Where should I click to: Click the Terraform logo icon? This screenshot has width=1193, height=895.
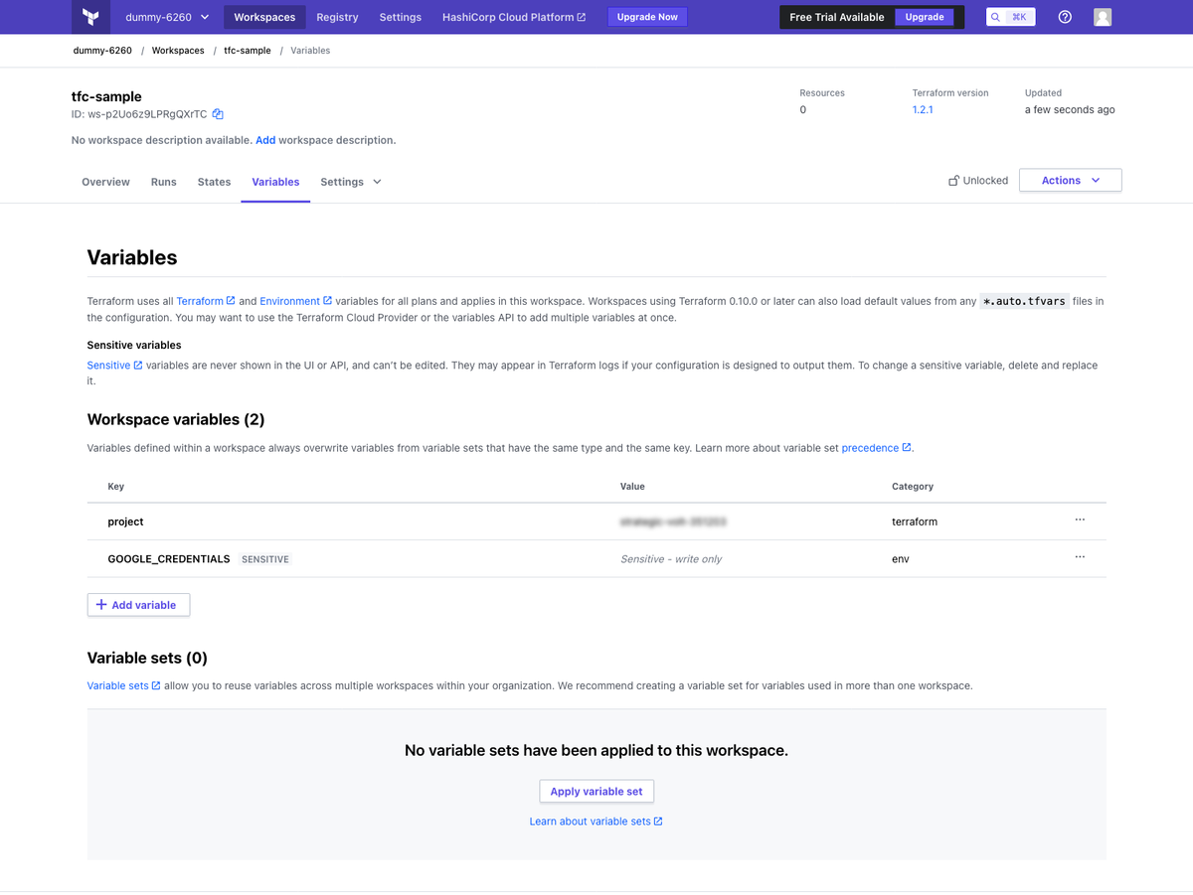coord(91,17)
